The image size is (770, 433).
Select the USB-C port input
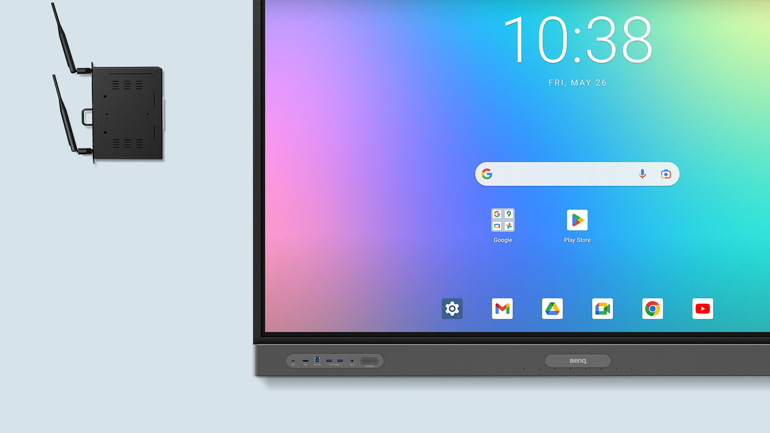pos(294,360)
